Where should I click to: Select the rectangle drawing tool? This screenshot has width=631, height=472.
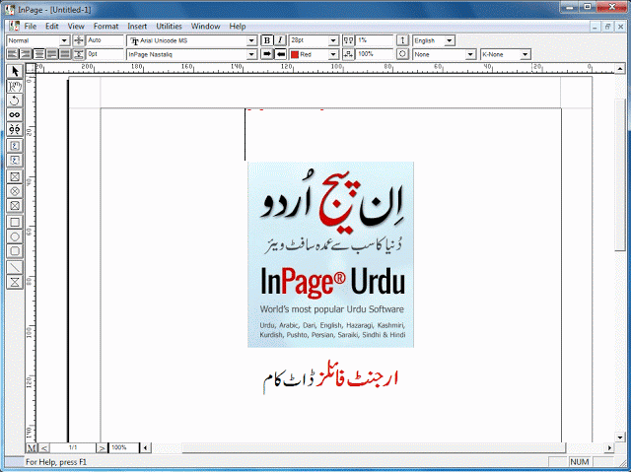point(15,222)
